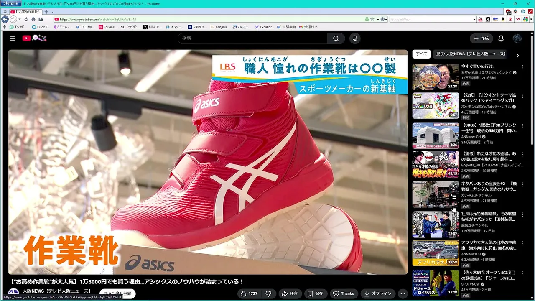Go to YouTube home via logo
535x301 pixels.
pyautogui.click(x=34, y=38)
